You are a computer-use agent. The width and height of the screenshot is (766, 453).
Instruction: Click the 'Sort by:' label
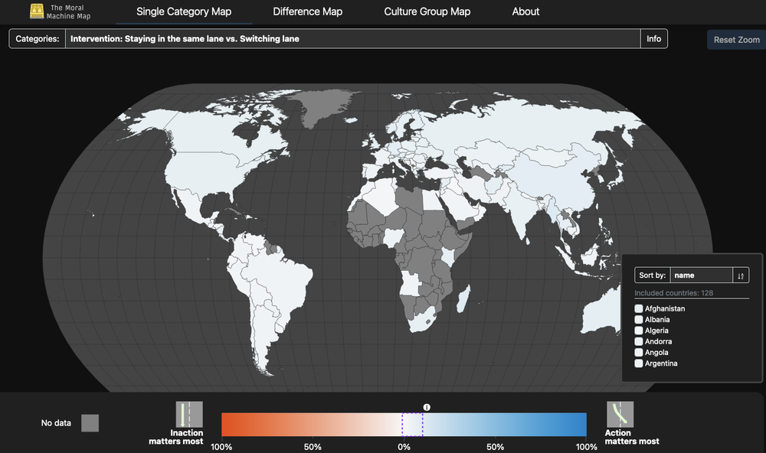coord(652,275)
